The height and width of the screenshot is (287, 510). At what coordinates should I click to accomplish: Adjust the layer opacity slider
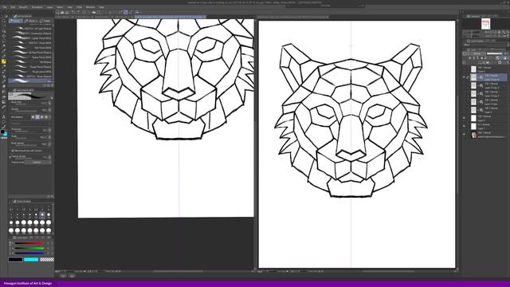coord(494,53)
